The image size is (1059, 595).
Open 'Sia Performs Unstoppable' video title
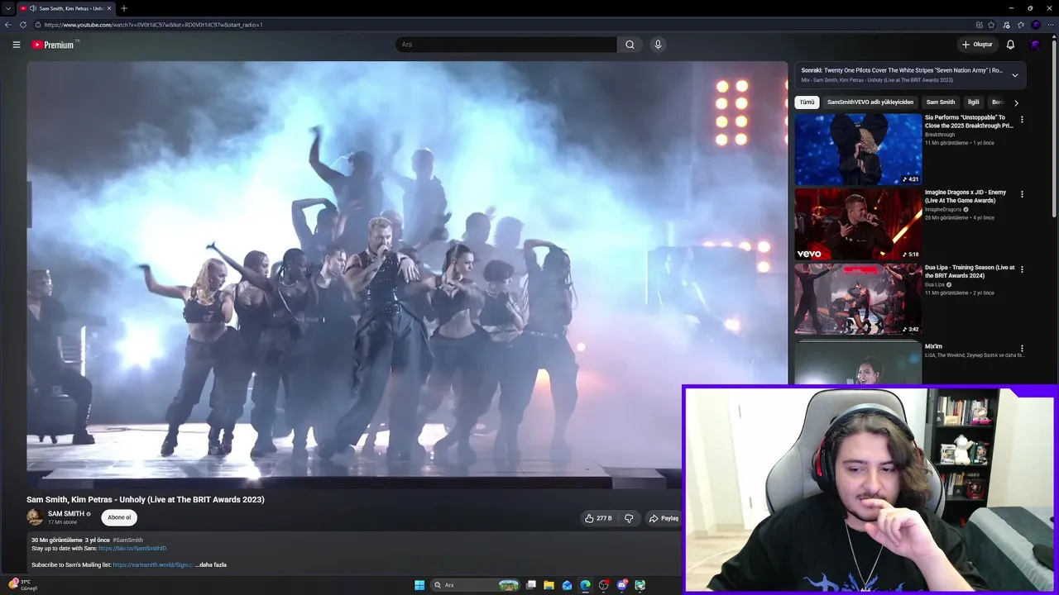click(x=969, y=121)
